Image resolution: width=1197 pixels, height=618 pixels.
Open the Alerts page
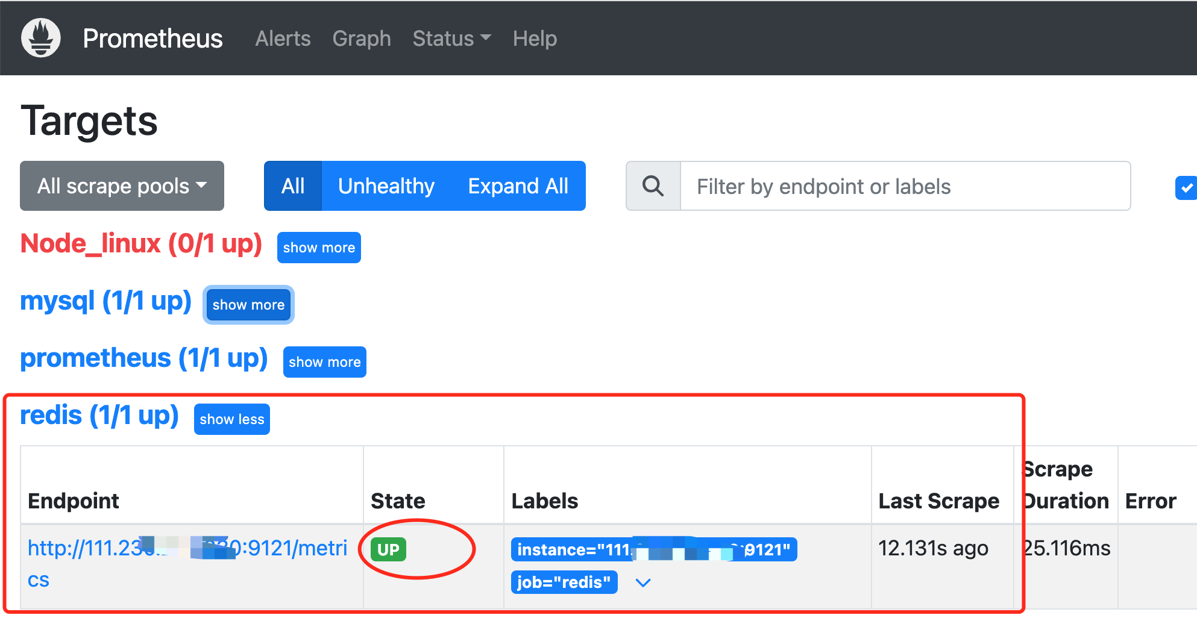(x=283, y=39)
